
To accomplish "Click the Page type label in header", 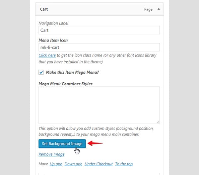I will pos(148,9).
